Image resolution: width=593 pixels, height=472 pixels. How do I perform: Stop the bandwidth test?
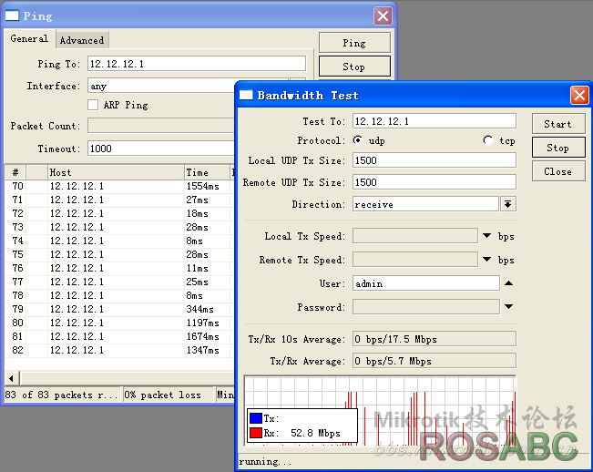[x=557, y=148]
